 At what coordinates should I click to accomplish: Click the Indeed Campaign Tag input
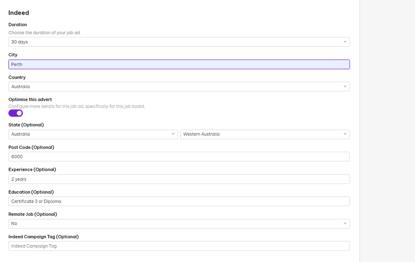click(178, 246)
